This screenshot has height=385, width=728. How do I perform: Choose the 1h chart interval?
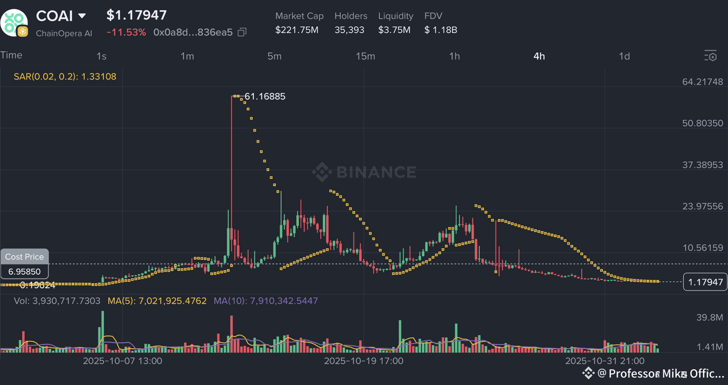(x=455, y=56)
